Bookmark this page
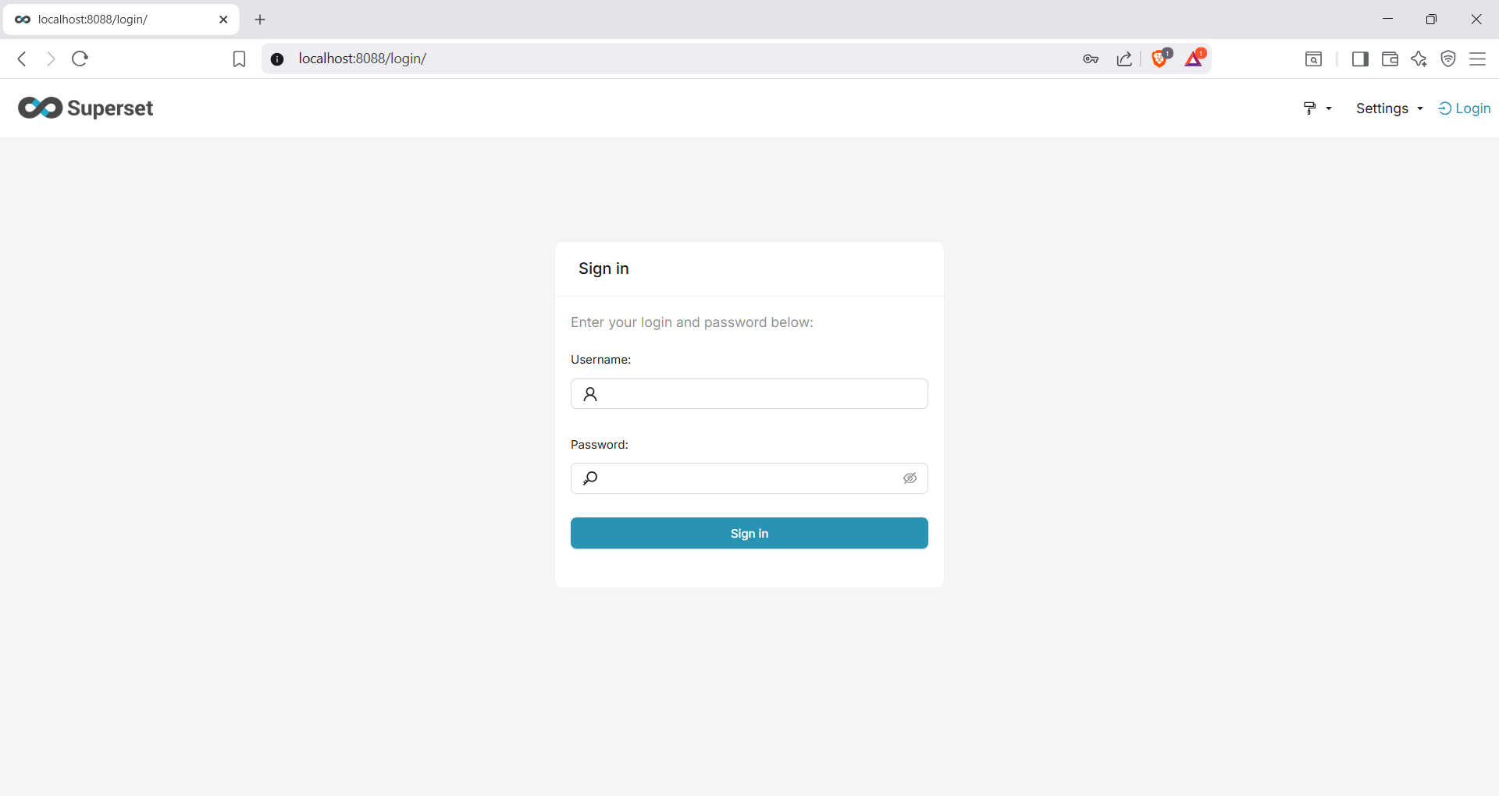The width and height of the screenshot is (1499, 796). click(239, 59)
